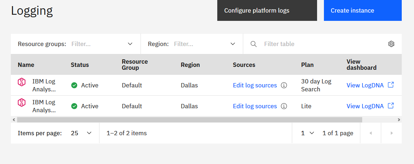Open Edit log sources for 30 day plan

(255, 85)
